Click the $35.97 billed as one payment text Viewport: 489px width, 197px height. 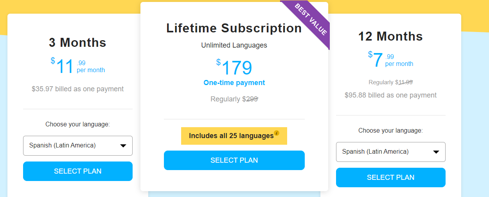pos(77,89)
